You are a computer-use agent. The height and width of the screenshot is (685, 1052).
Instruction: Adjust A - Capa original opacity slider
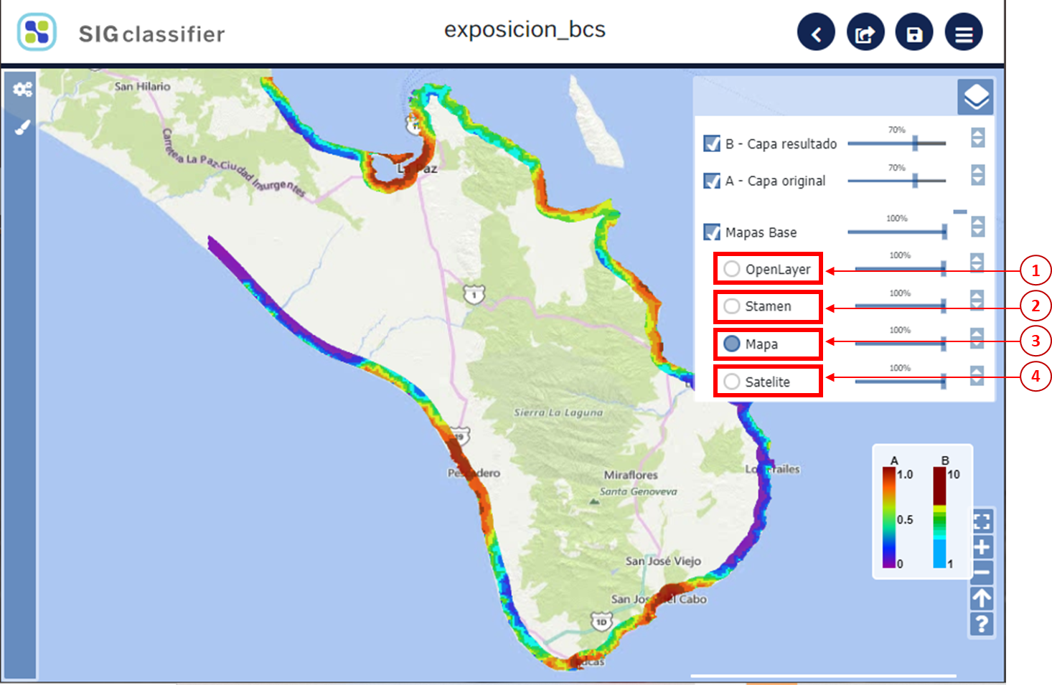(x=897, y=181)
